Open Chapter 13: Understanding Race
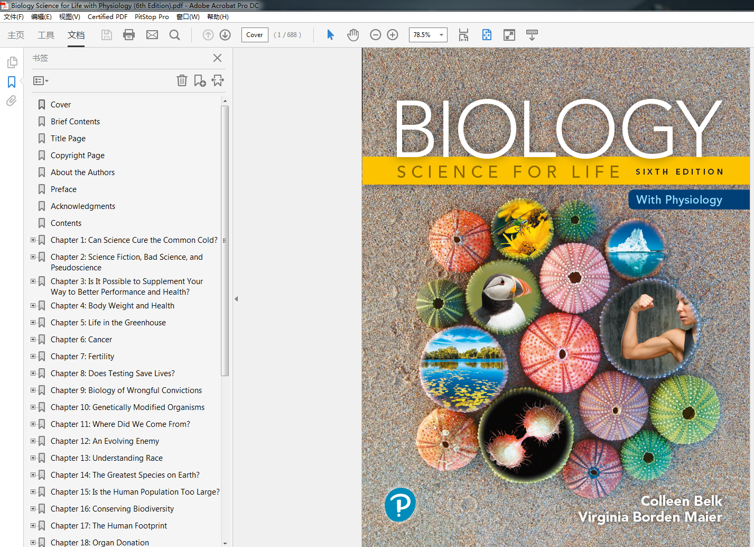This screenshot has height=547, width=754. pyautogui.click(x=107, y=458)
